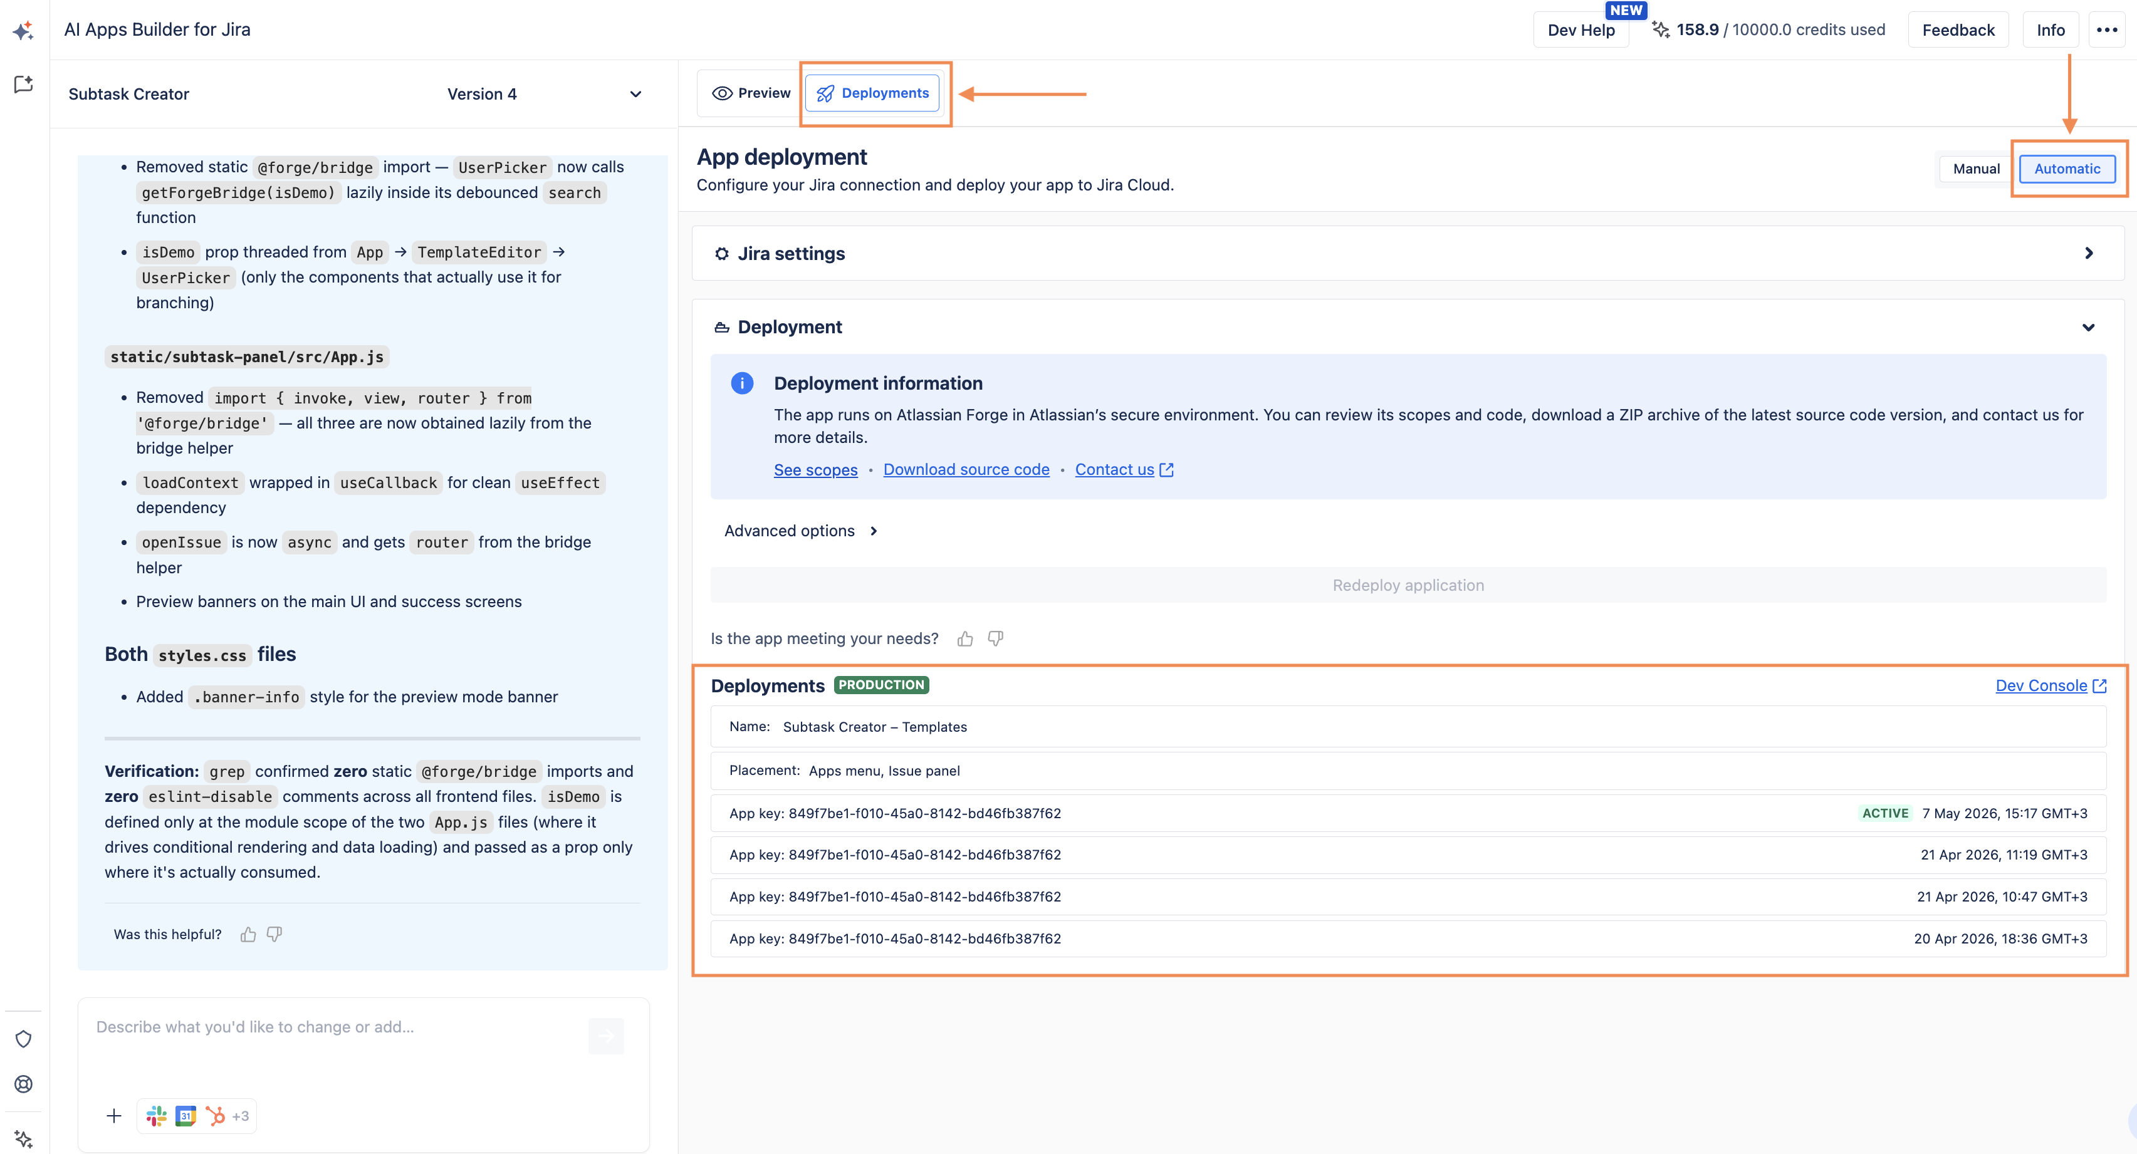Click the eye icon on Preview tab
This screenshot has height=1154, width=2137.
[723, 94]
